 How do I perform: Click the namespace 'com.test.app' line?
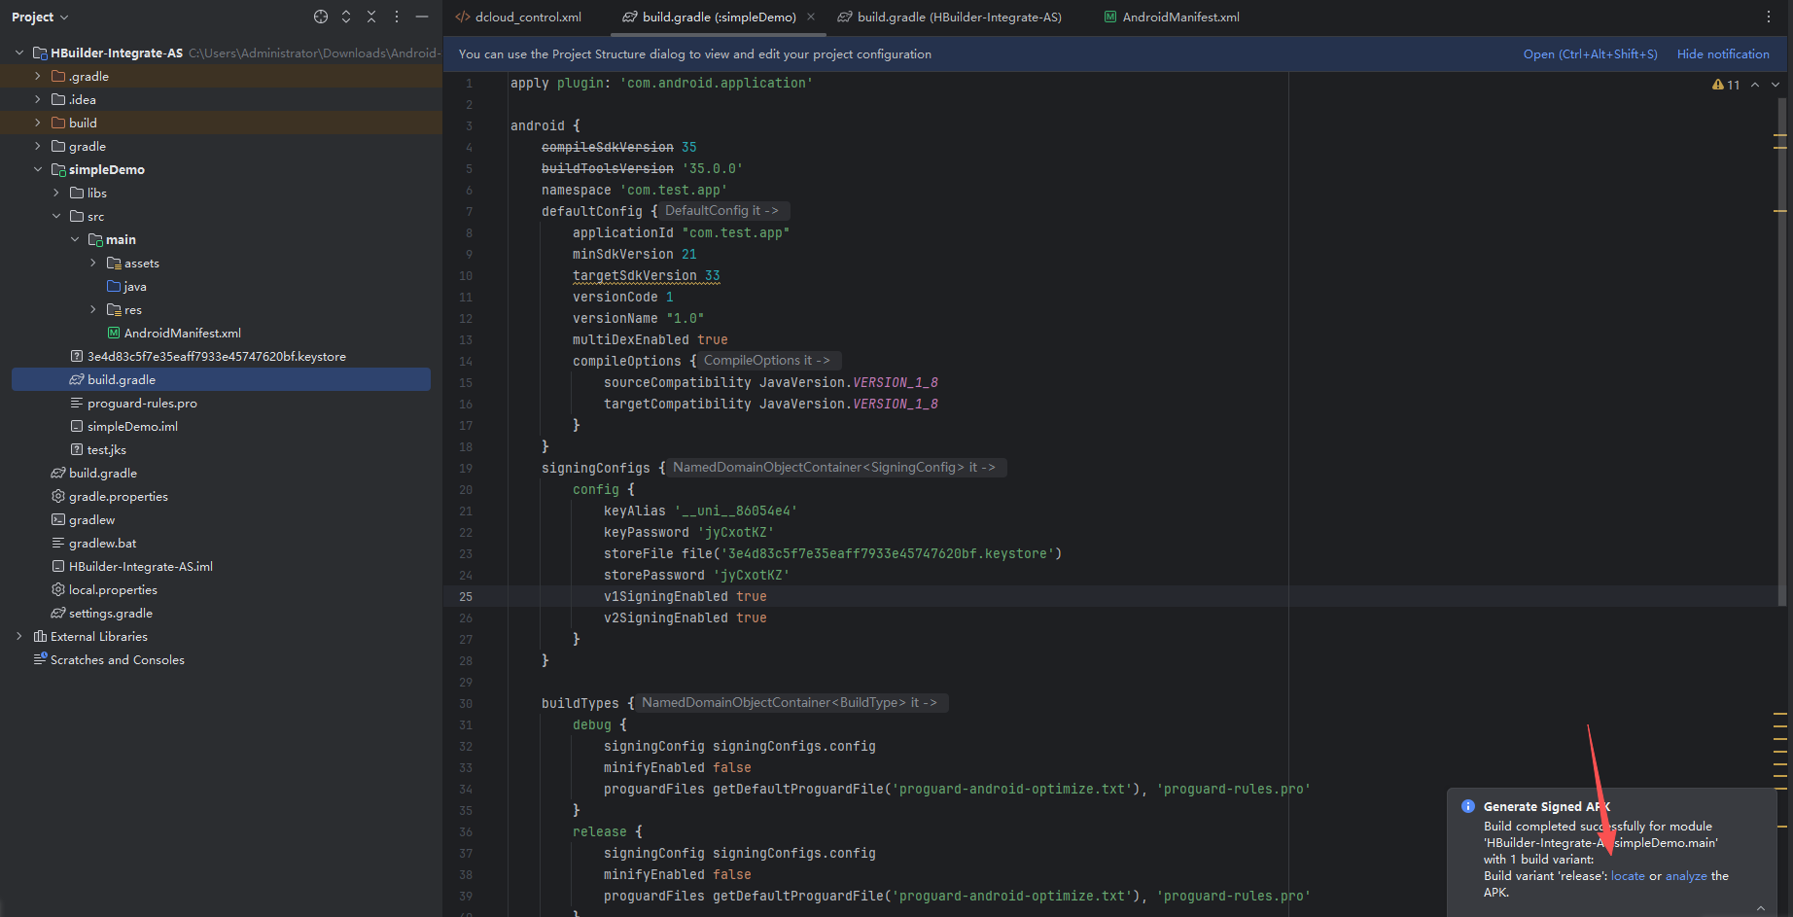click(634, 190)
